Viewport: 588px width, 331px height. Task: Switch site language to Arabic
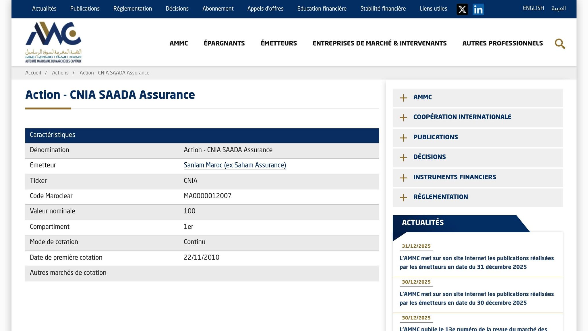pos(558,8)
